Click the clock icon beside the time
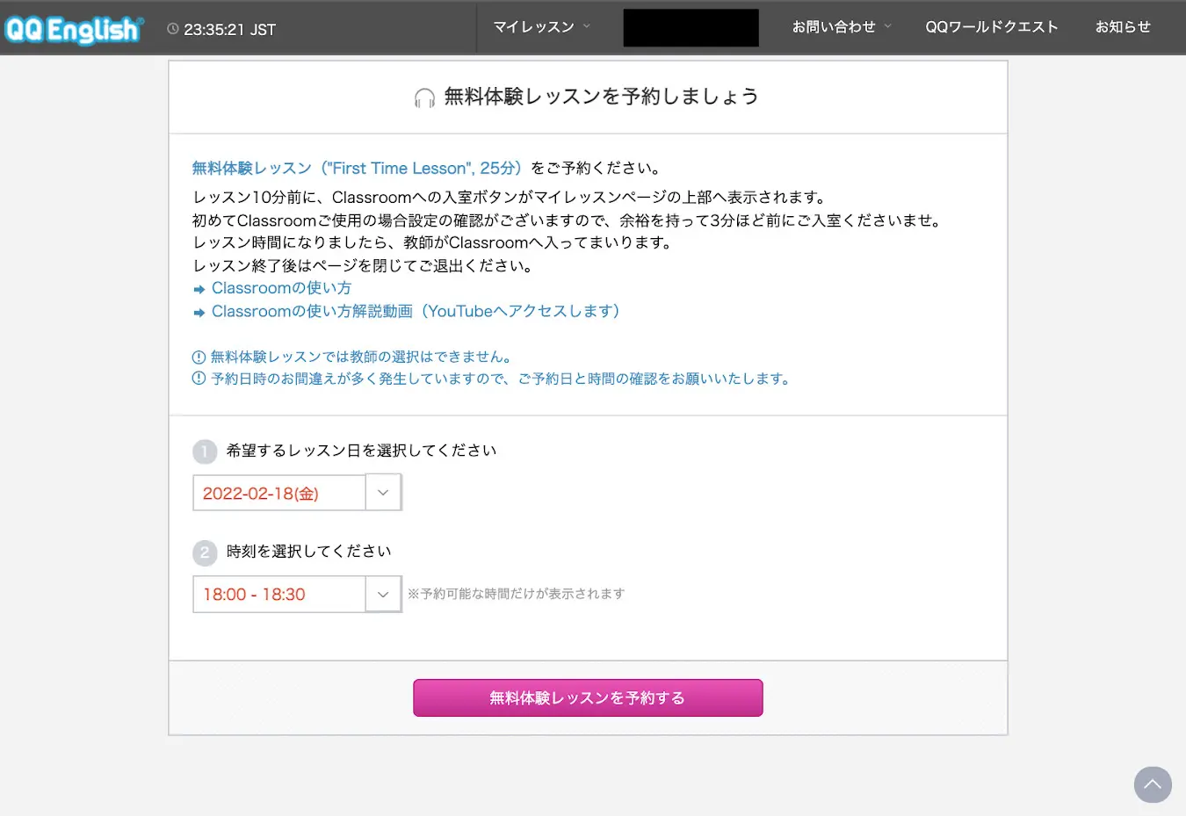The image size is (1186, 816). [173, 29]
